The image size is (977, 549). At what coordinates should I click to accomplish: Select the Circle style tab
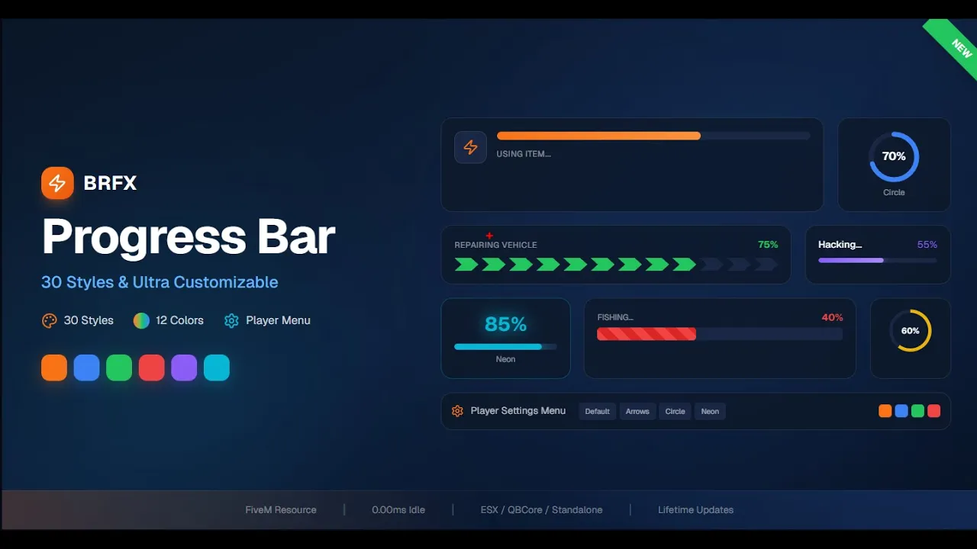(675, 412)
